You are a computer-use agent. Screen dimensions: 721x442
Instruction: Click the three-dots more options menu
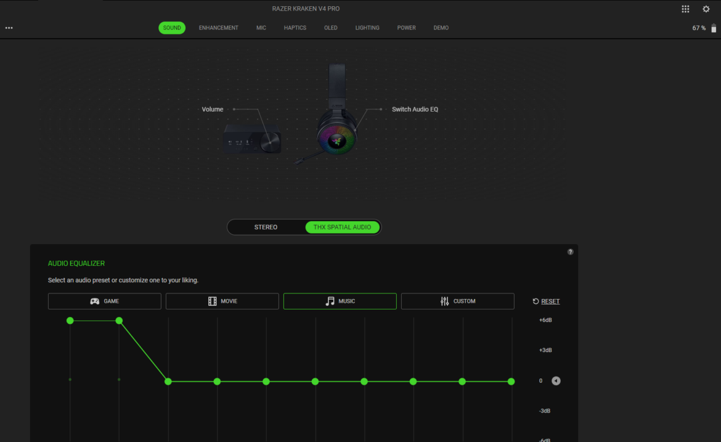[9, 28]
